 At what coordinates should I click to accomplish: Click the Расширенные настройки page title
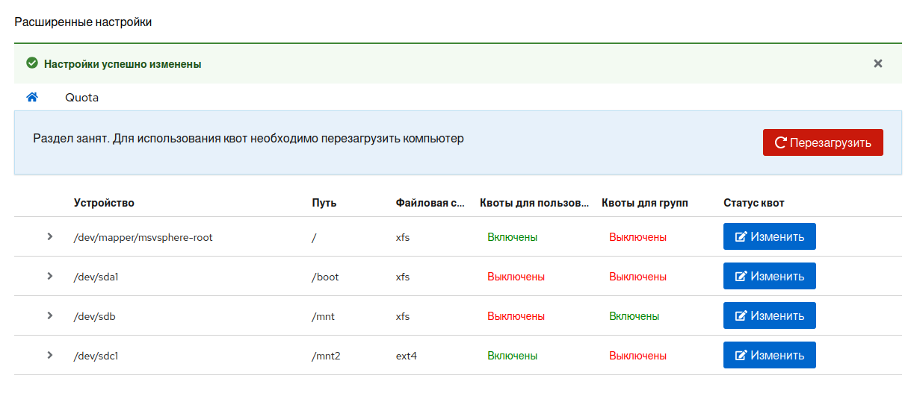[83, 22]
